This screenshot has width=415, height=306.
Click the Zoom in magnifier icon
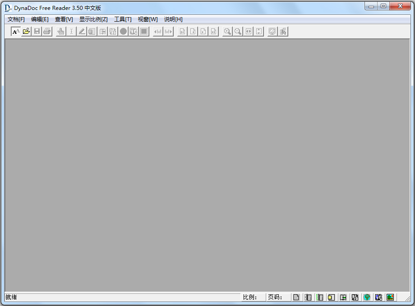227,31
